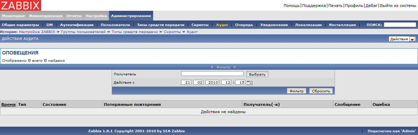This screenshot has width=418, height=135.
Task: Open the calendar date picker icon
Action: pos(249,83)
